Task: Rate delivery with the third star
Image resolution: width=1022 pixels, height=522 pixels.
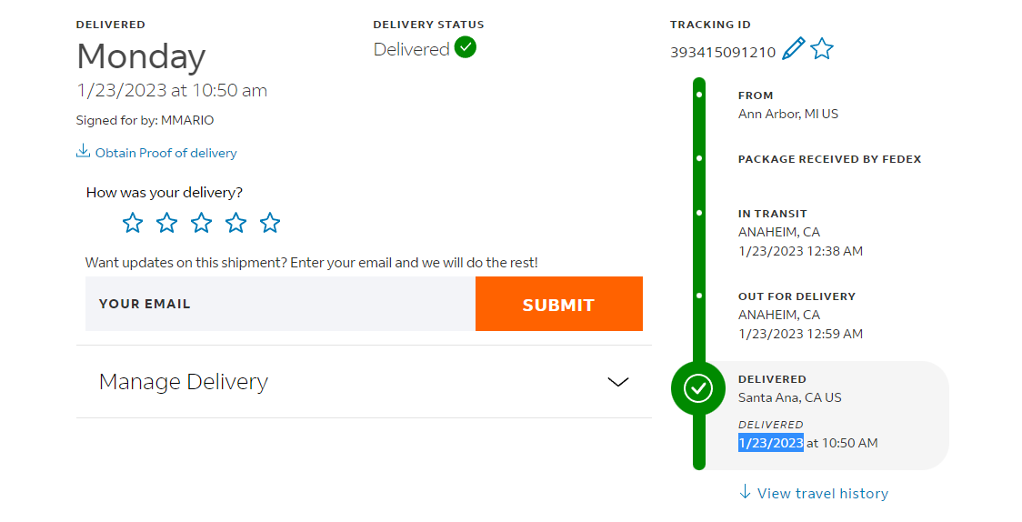Action: (x=202, y=223)
